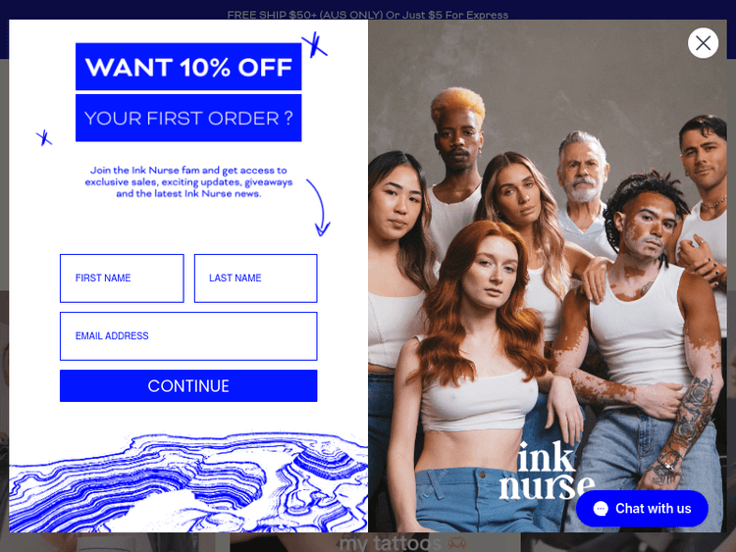Viewport: 736px width, 552px height.
Task: Click the ink nurse logo on the photo
Action: tap(547, 471)
